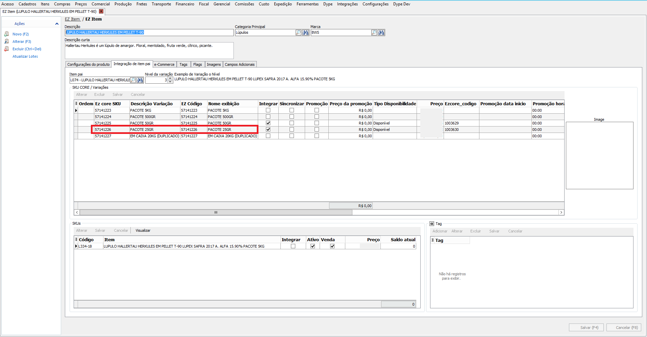The height and width of the screenshot is (337, 647).
Task: Select the 57141224 Ez core SKU cell
Action: click(x=112, y=117)
